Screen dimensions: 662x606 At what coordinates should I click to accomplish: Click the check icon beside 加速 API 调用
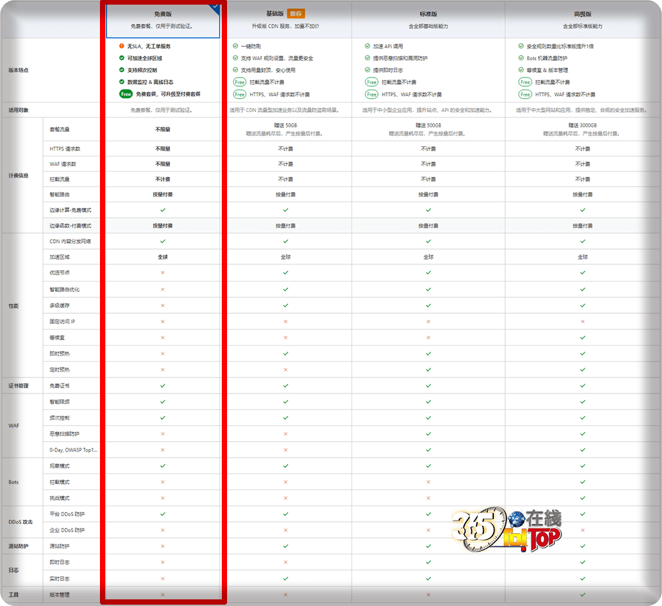367,46
